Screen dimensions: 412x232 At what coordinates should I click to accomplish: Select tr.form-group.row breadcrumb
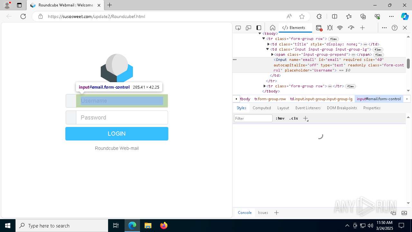tap(270, 99)
